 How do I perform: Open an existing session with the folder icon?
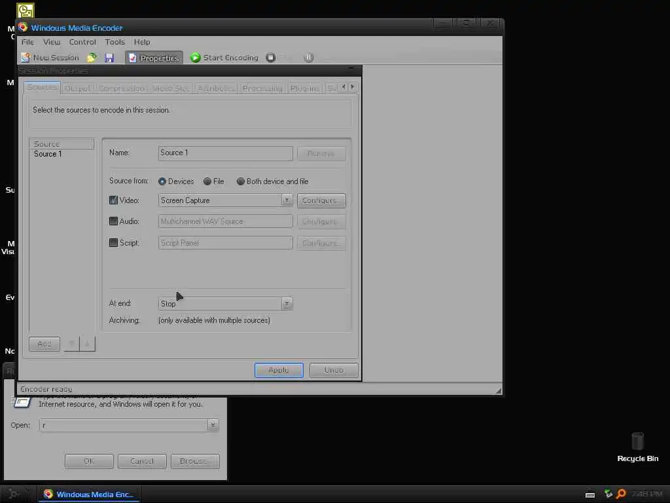pyautogui.click(x=92, y=58)
